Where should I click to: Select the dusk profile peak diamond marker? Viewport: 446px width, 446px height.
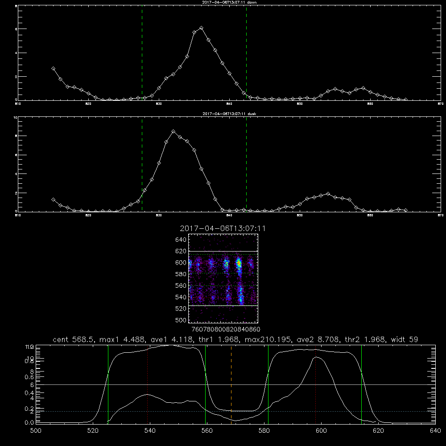point(173,132)
